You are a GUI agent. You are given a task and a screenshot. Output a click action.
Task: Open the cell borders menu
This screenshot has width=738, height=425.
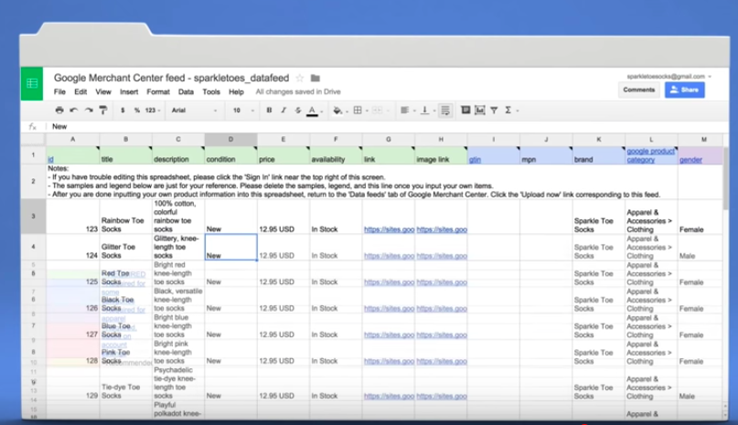point(358,110)
